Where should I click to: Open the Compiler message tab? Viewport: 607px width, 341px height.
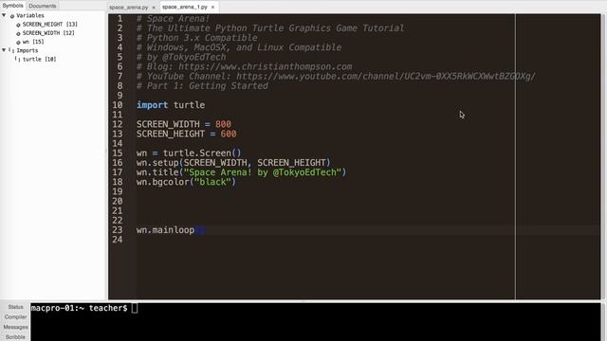[x=15, y=316]
